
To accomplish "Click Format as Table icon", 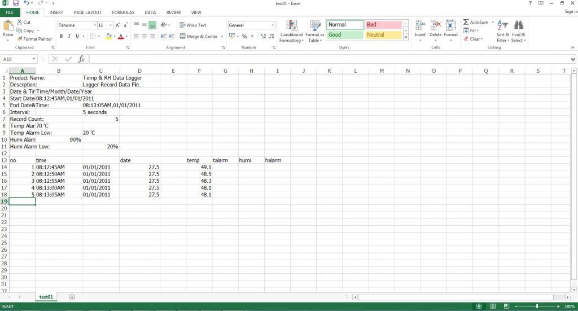I will [315, 26].
